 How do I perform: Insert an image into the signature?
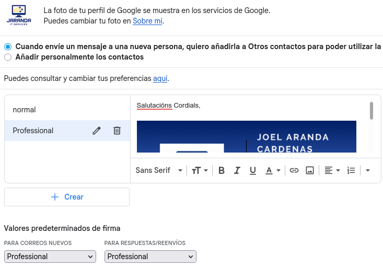point(310,170)
